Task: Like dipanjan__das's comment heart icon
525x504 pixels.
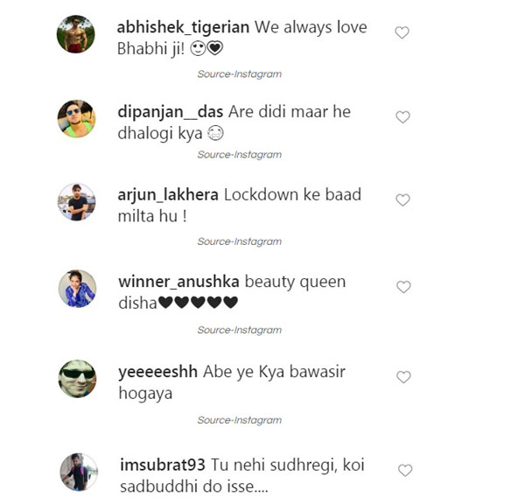Action: [x=402, y=117]
